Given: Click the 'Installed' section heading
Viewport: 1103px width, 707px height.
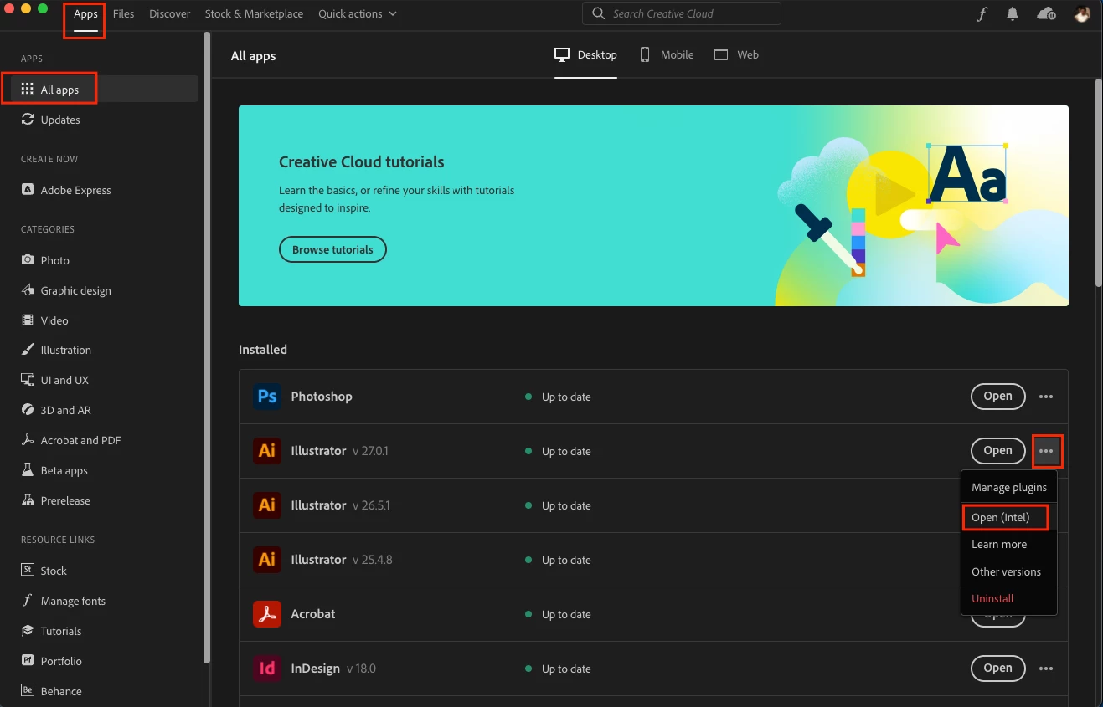Looking at the screenshot, I should point(263,350).
